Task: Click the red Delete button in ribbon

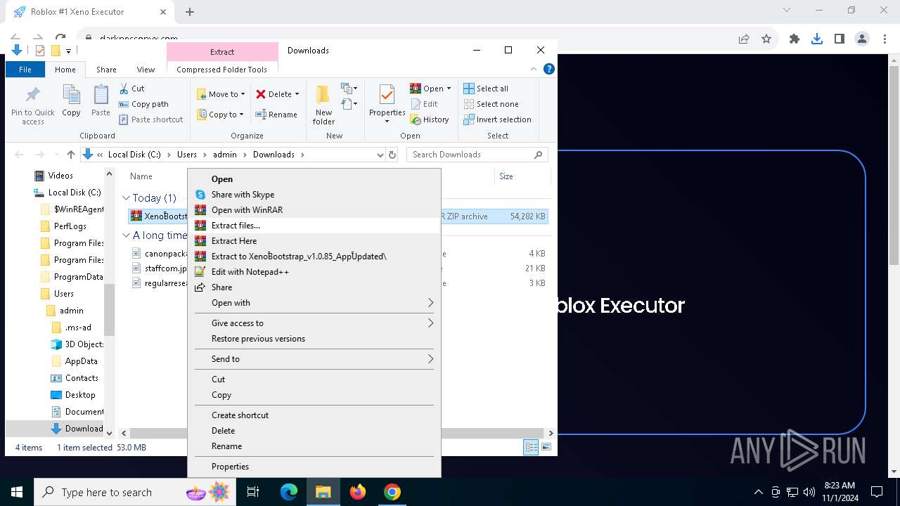Action: [277, 94]
